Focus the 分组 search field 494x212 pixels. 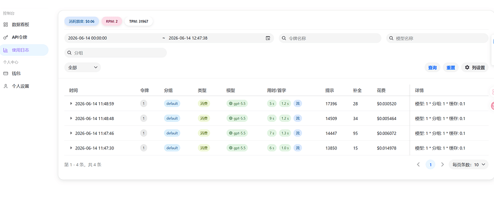pyautogui.click(x=115, y=53)
